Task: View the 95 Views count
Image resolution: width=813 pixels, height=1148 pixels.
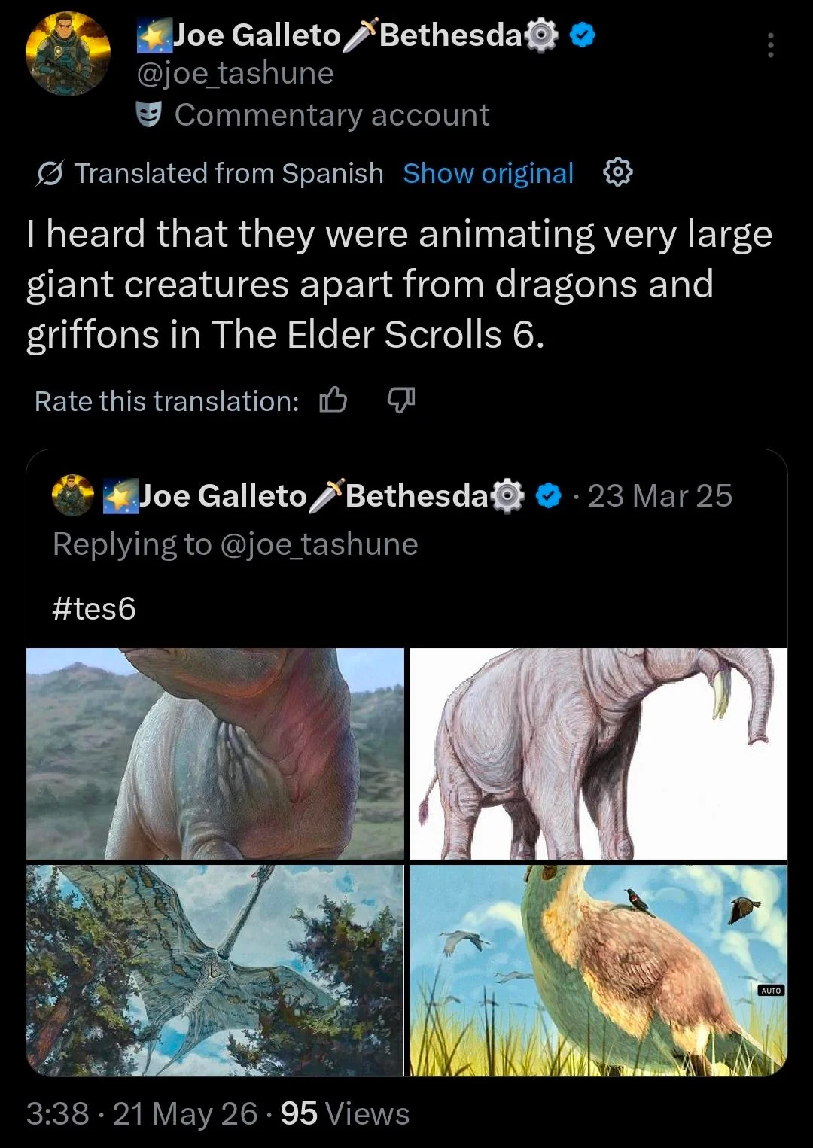Action: coord(345,1113)
